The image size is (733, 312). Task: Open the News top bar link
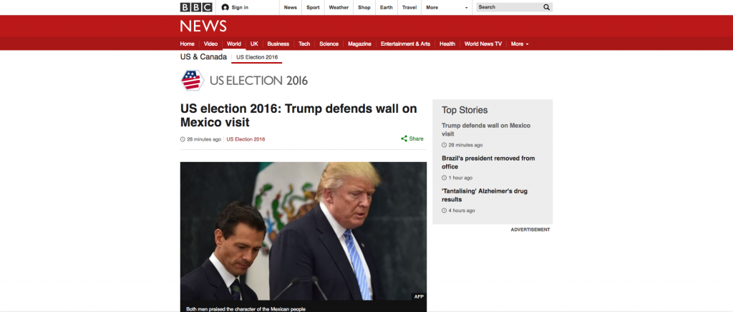coord(291,7)
